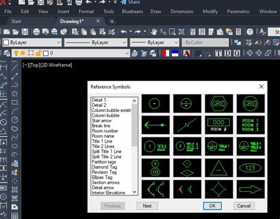Open the Bluebeam menu

coord(132,11)
